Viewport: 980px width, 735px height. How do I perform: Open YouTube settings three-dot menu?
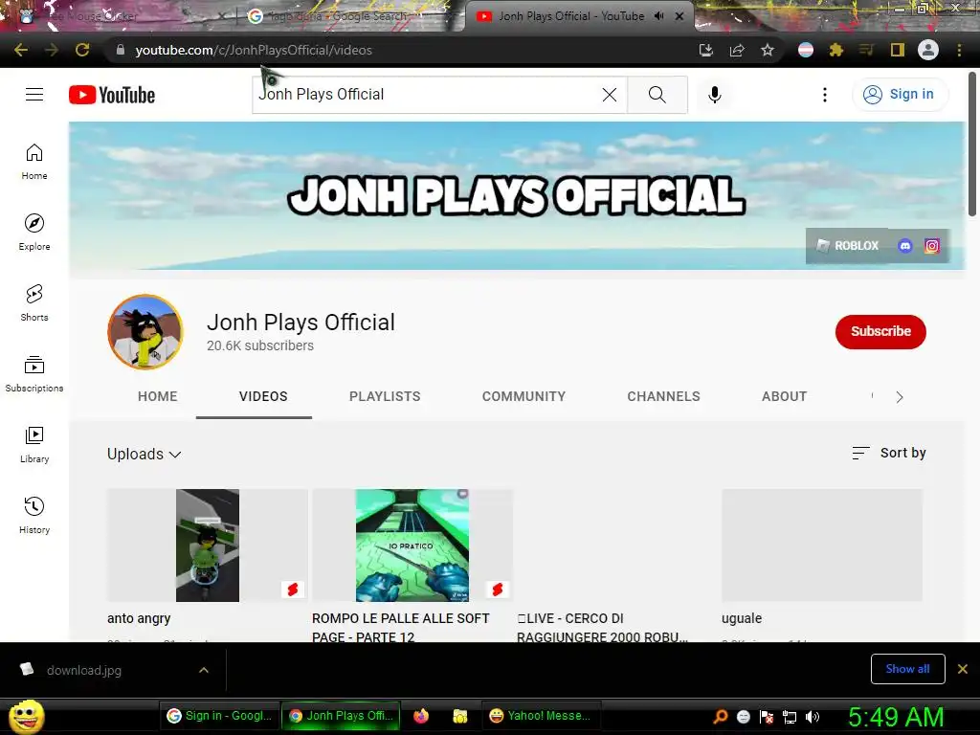point(825,95)
